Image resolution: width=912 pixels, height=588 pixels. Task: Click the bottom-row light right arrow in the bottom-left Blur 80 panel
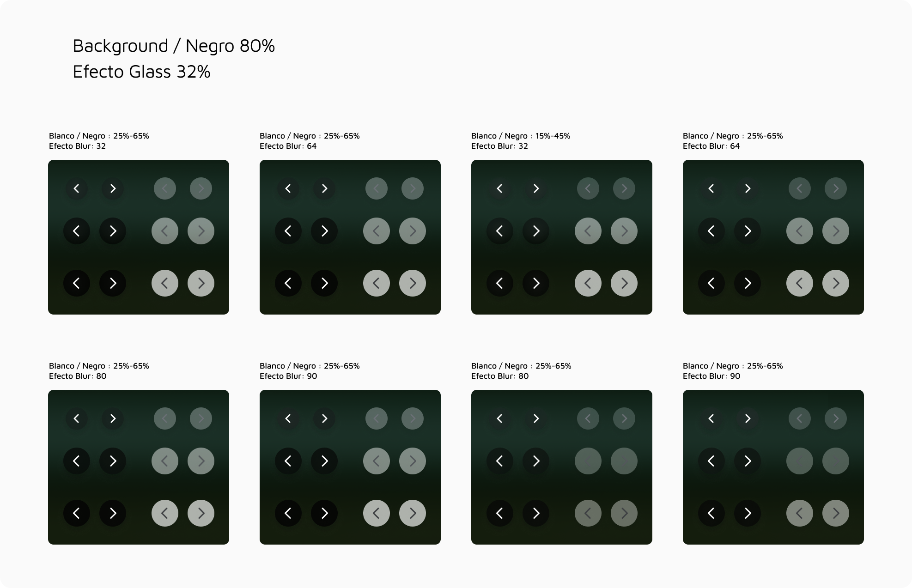click(x=201, y=513)
